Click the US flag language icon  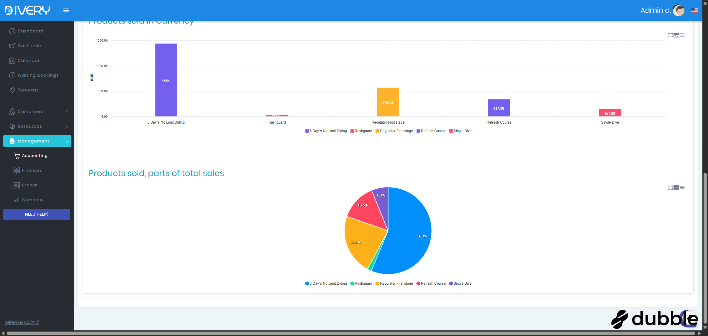pos(694,10)
